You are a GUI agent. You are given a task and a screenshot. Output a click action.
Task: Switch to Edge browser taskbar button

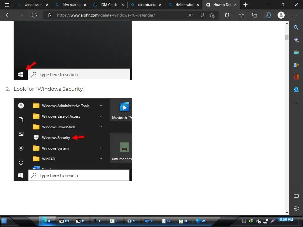[48, 221]
